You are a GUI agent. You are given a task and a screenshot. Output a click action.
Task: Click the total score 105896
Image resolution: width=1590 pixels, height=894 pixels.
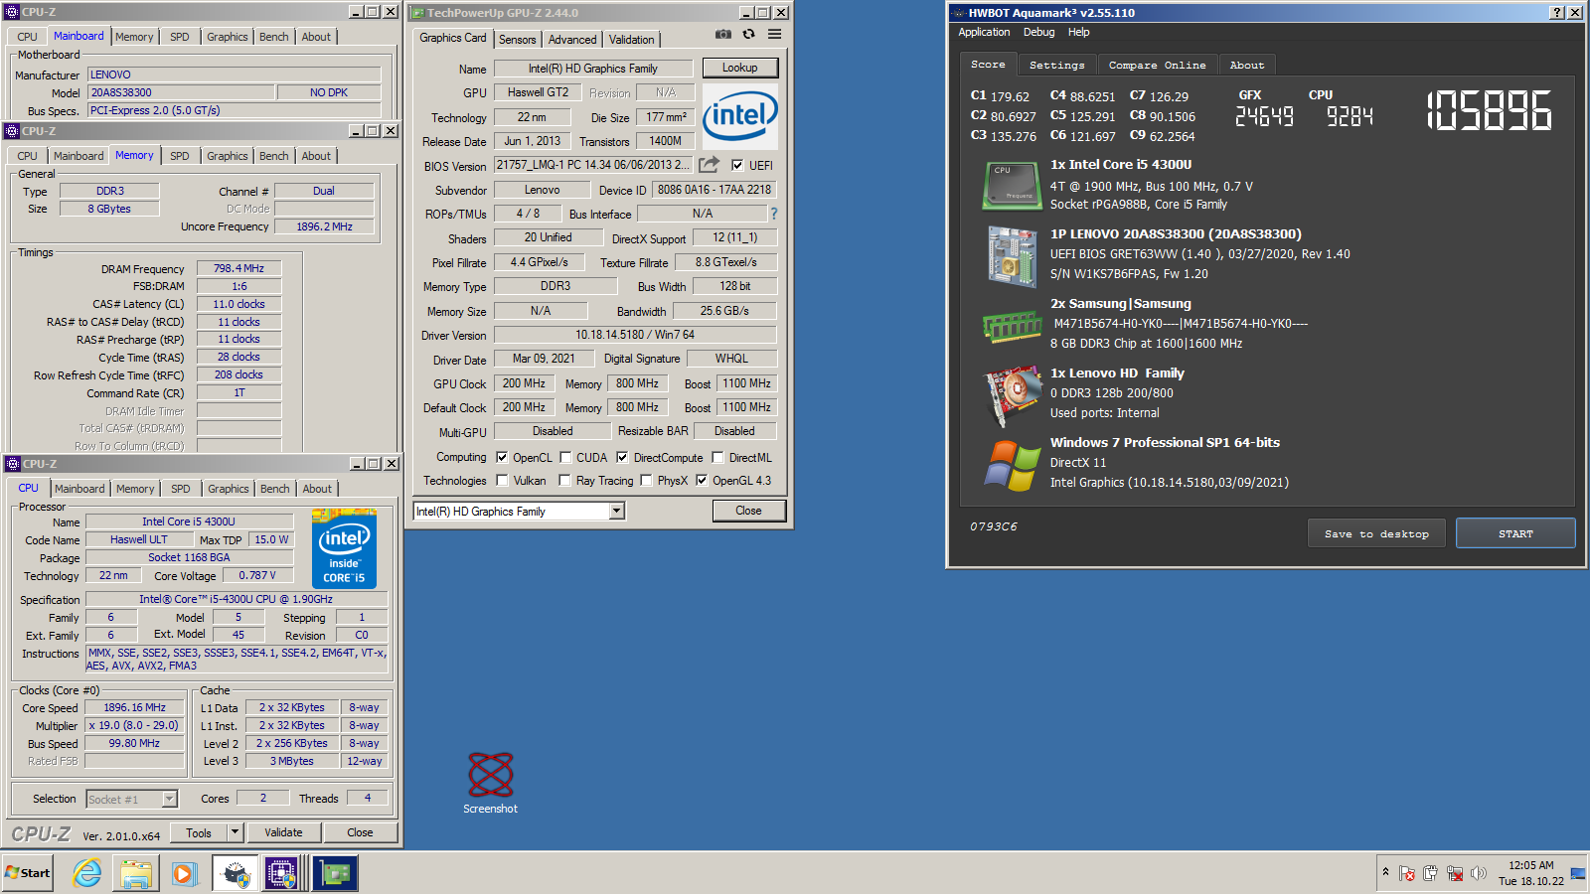pos(1489,110)
